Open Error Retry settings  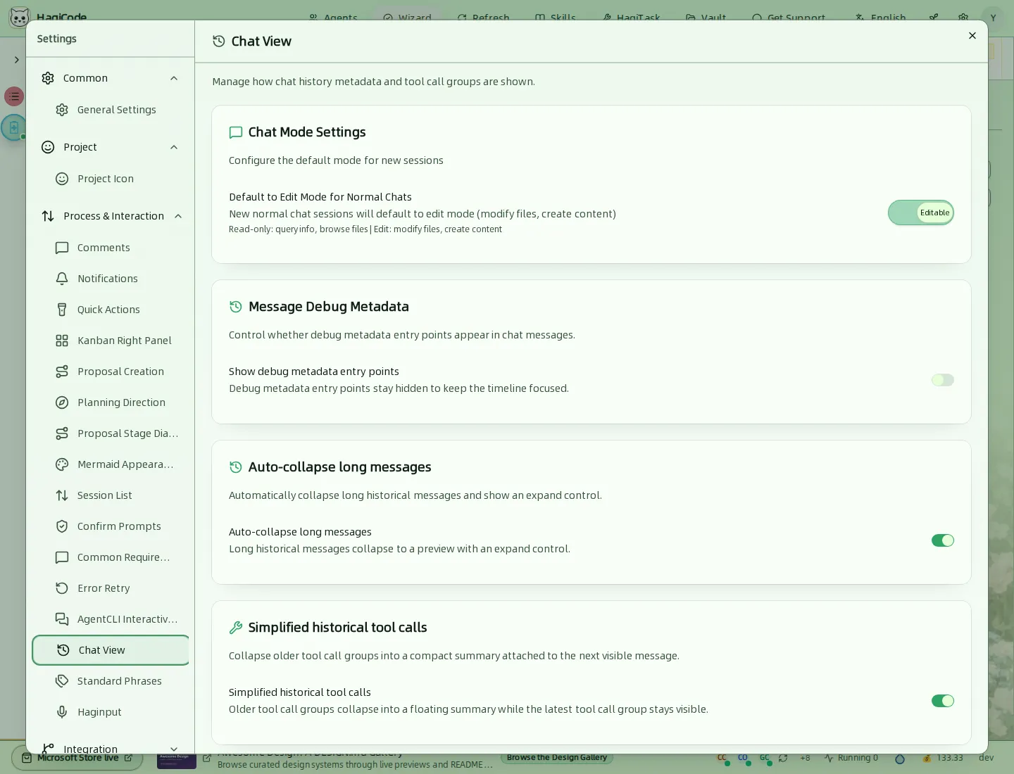pos(111,588)
